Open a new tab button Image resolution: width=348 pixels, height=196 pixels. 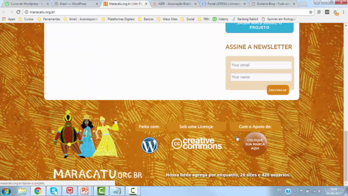pos(303,4)
